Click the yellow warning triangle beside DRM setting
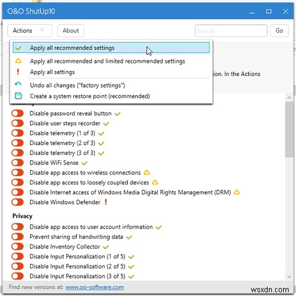The width and height of the screenshot is (296, 296). (x=237, y=192)
